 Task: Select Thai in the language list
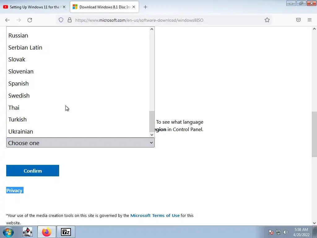click(78, 108)
